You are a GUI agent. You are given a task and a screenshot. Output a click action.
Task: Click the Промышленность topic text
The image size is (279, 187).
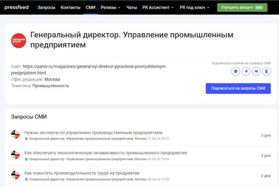click(x=51, y=86)
